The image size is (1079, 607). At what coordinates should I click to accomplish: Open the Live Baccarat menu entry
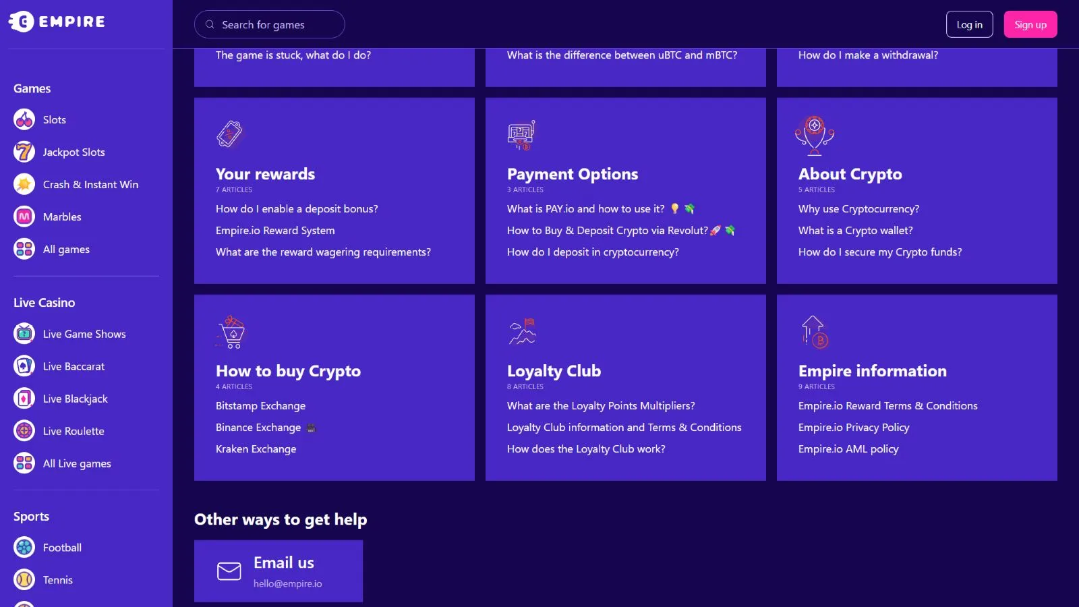pyautogui.click(x=74, y=366)
